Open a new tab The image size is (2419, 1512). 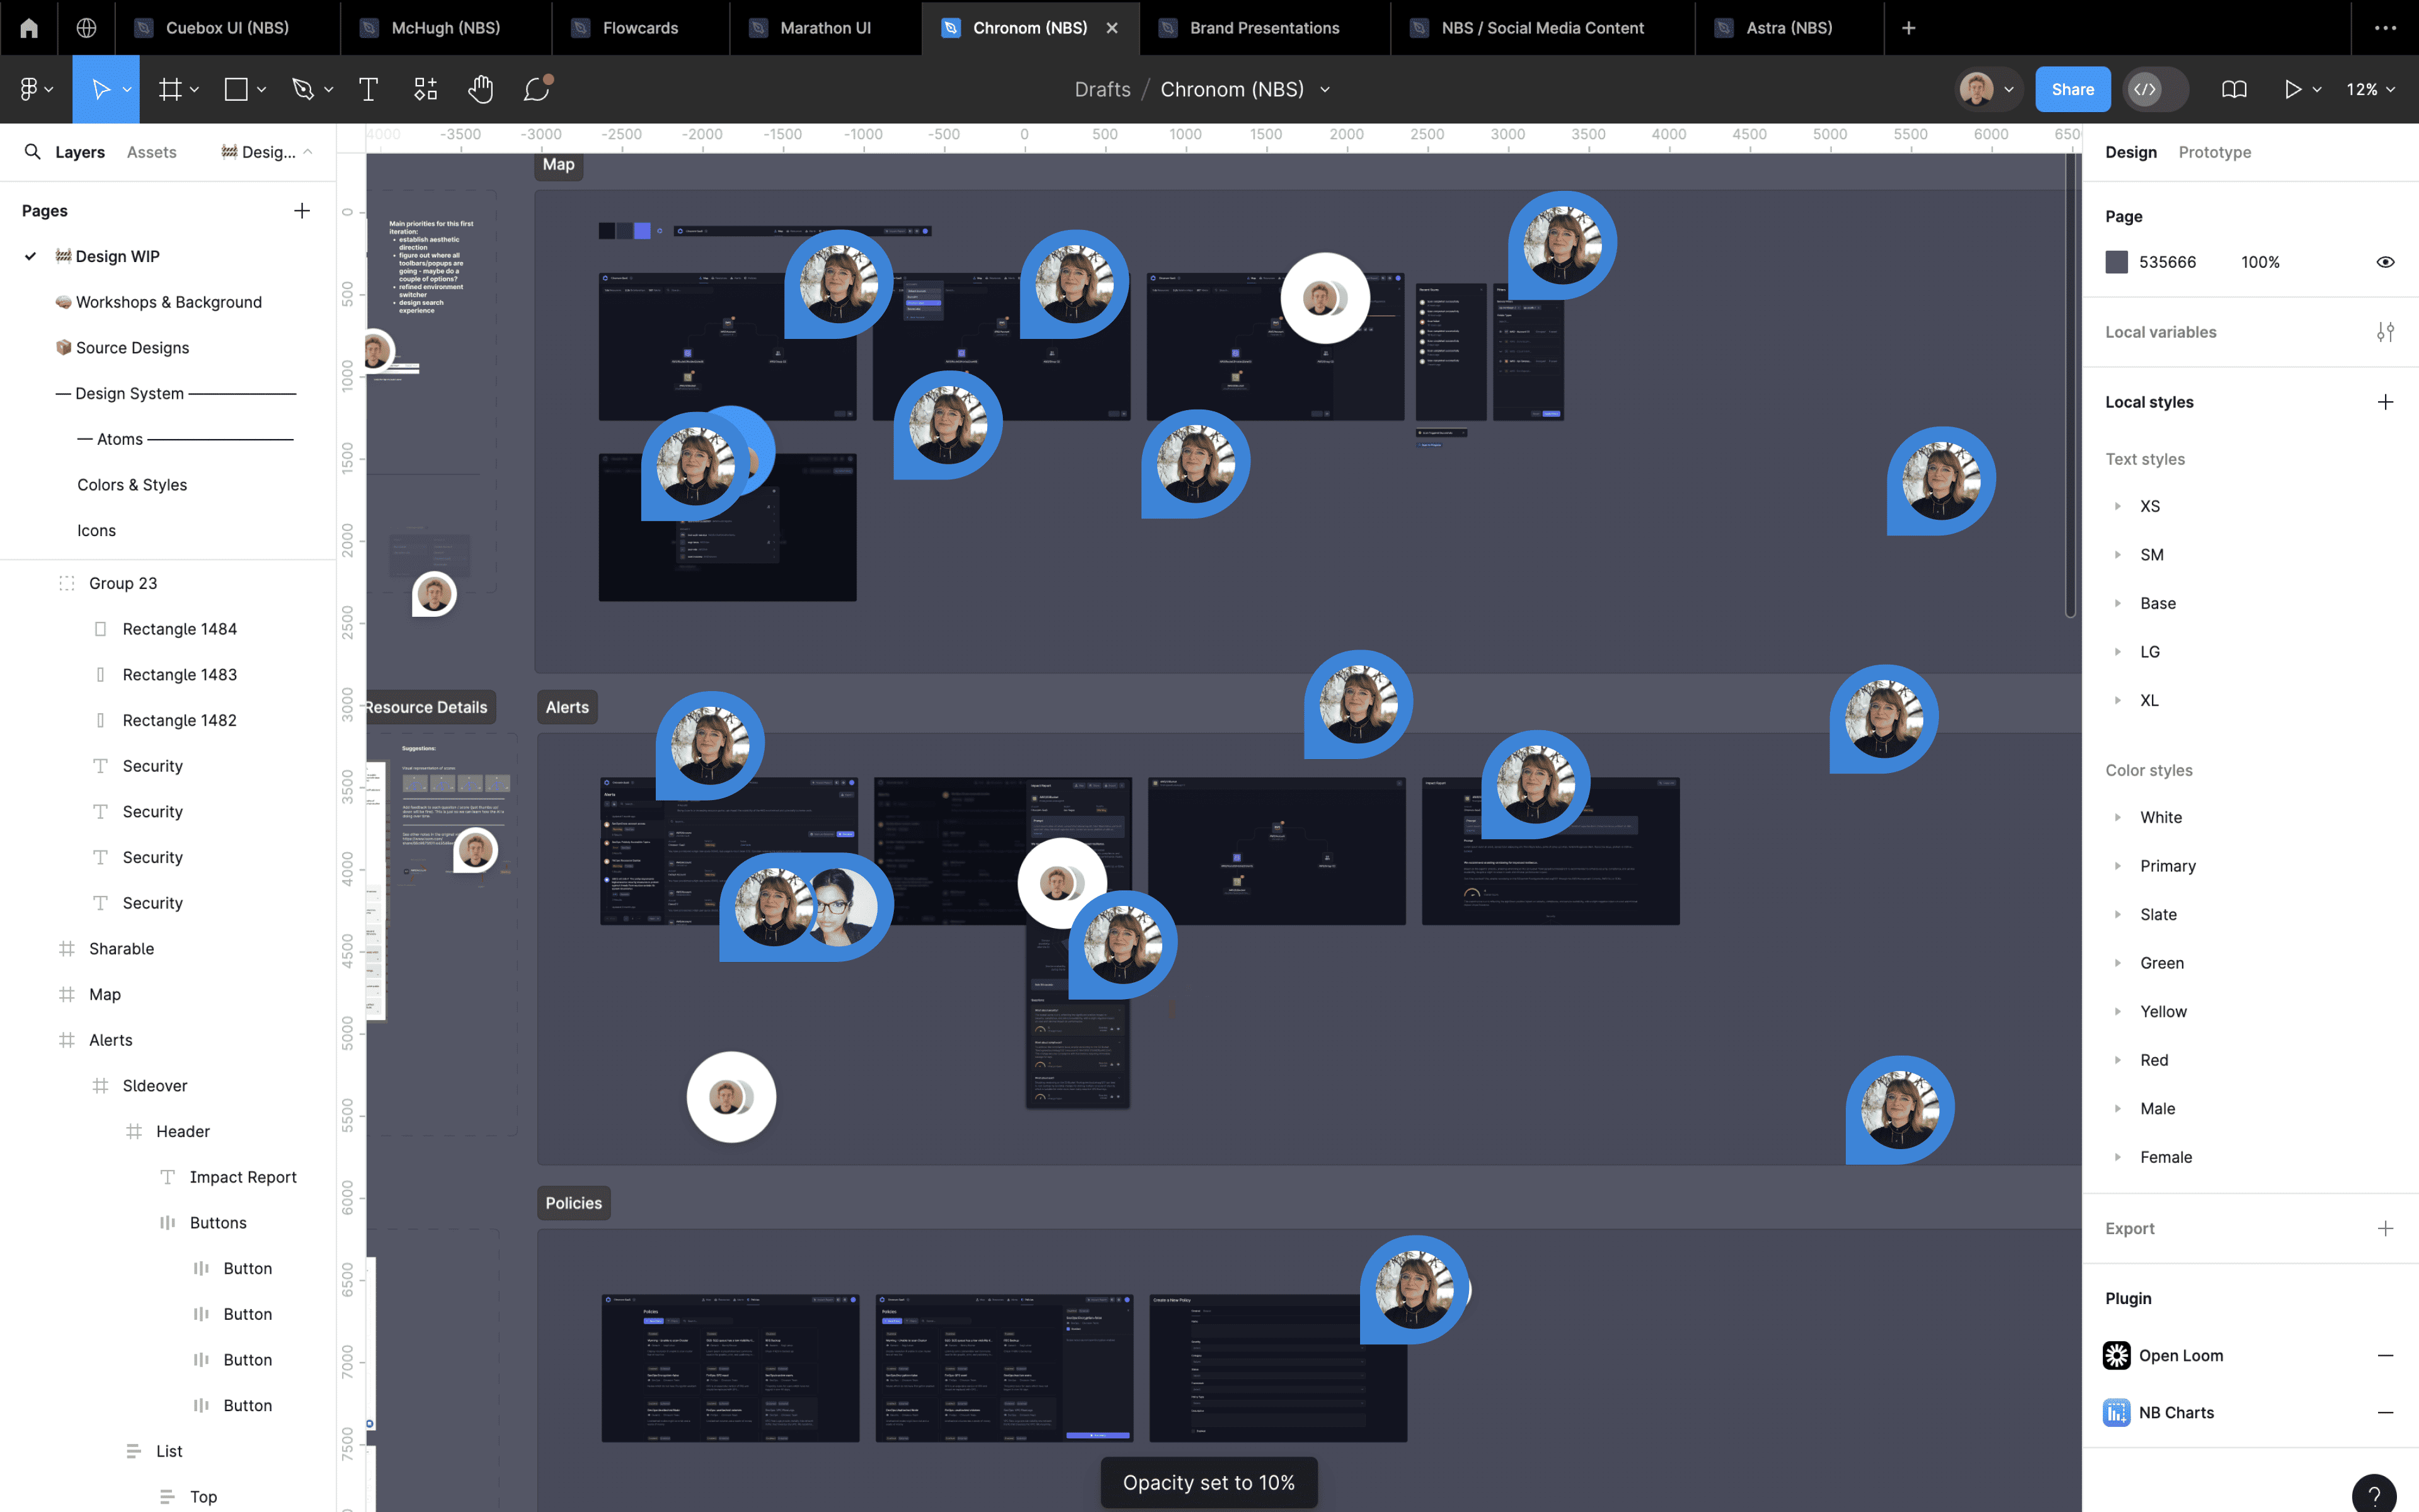click(1908, 28)
